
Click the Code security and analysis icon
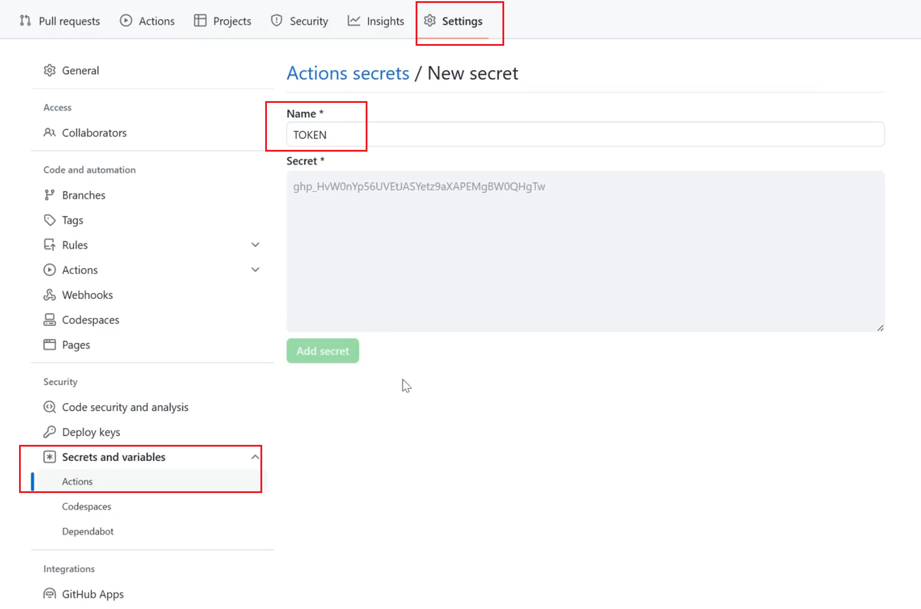(x=49, y=407)
